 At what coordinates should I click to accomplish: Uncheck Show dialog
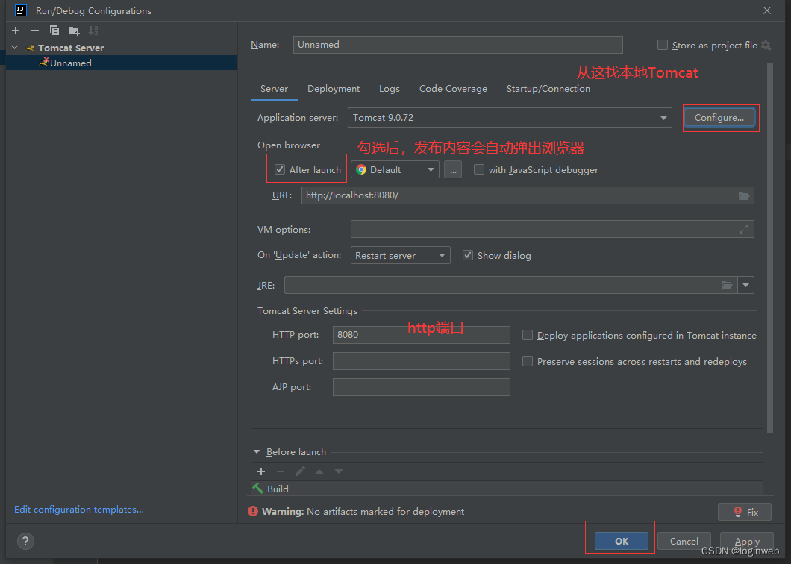[468, 255]
